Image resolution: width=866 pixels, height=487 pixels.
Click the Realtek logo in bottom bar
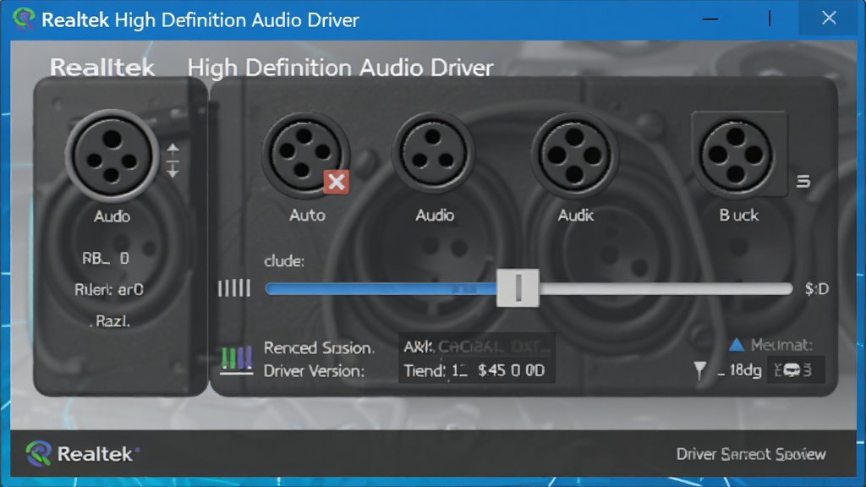coord(82,454)
